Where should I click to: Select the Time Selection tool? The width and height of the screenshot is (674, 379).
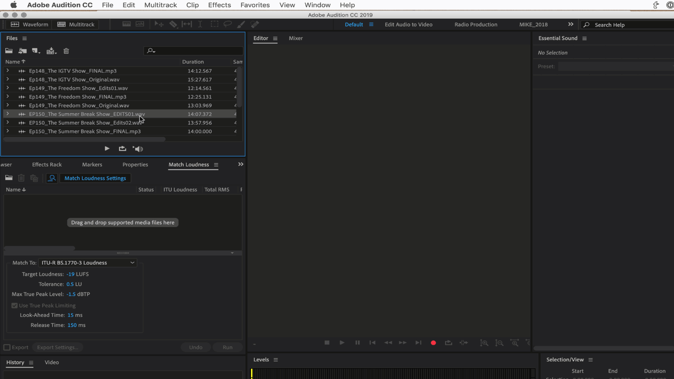[x=200, y=24]
